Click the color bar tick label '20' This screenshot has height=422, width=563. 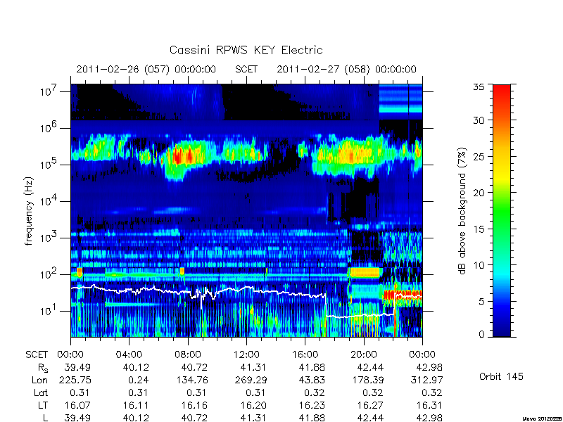(479, 192)
